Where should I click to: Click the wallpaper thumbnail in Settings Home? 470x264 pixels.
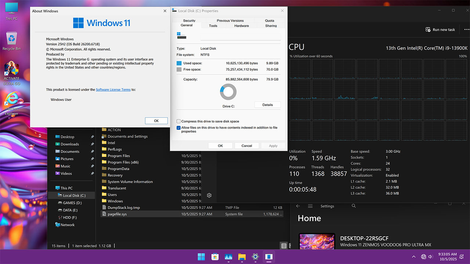pyautogui.click(x=317, y=241)
